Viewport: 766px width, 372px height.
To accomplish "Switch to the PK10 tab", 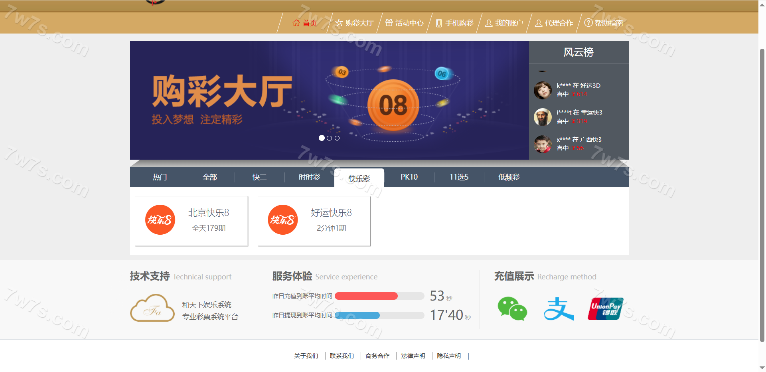I will point(409,177).
